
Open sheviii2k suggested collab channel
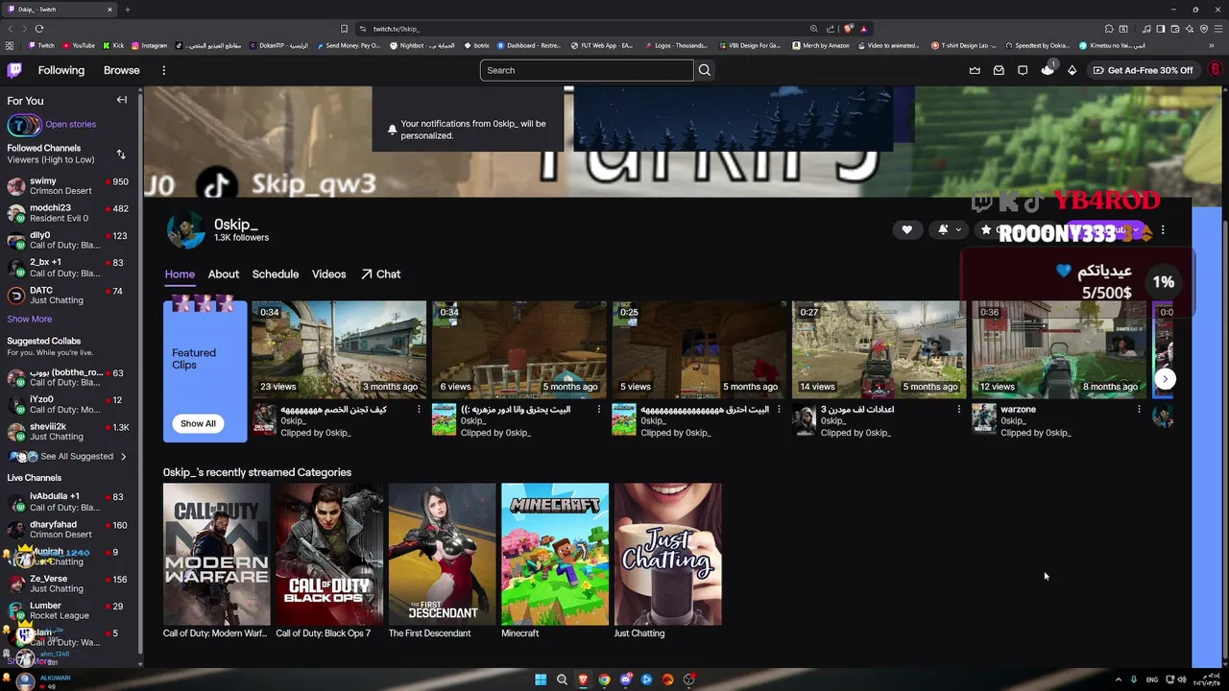[x=68, y=432]
